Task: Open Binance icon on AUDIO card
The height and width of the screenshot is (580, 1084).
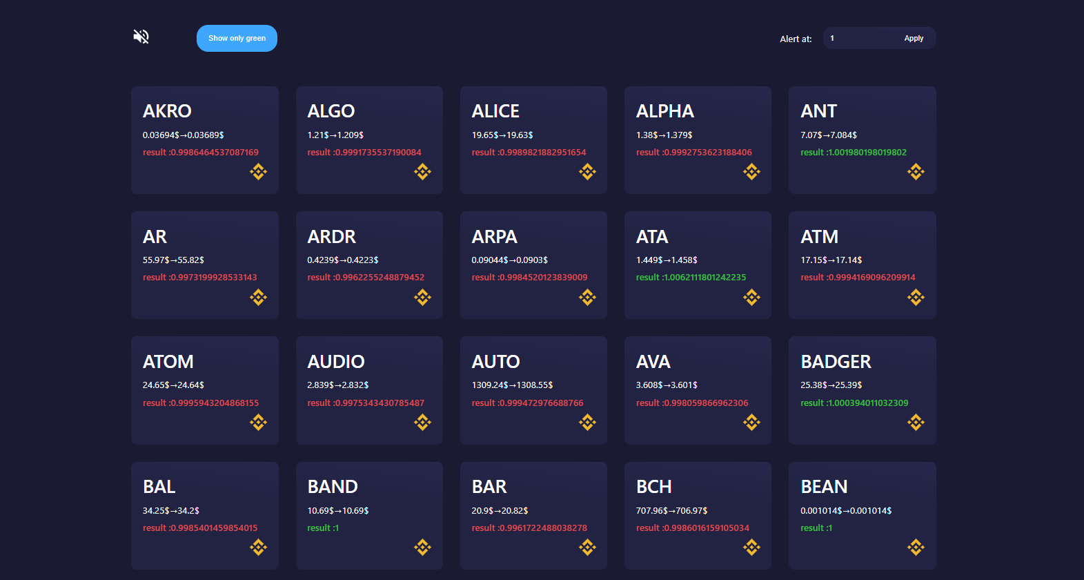Action: (422, 423)
